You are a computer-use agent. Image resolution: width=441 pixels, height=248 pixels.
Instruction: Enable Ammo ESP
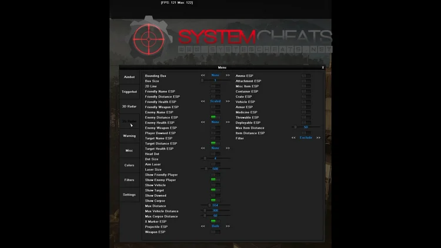point(306,76)
